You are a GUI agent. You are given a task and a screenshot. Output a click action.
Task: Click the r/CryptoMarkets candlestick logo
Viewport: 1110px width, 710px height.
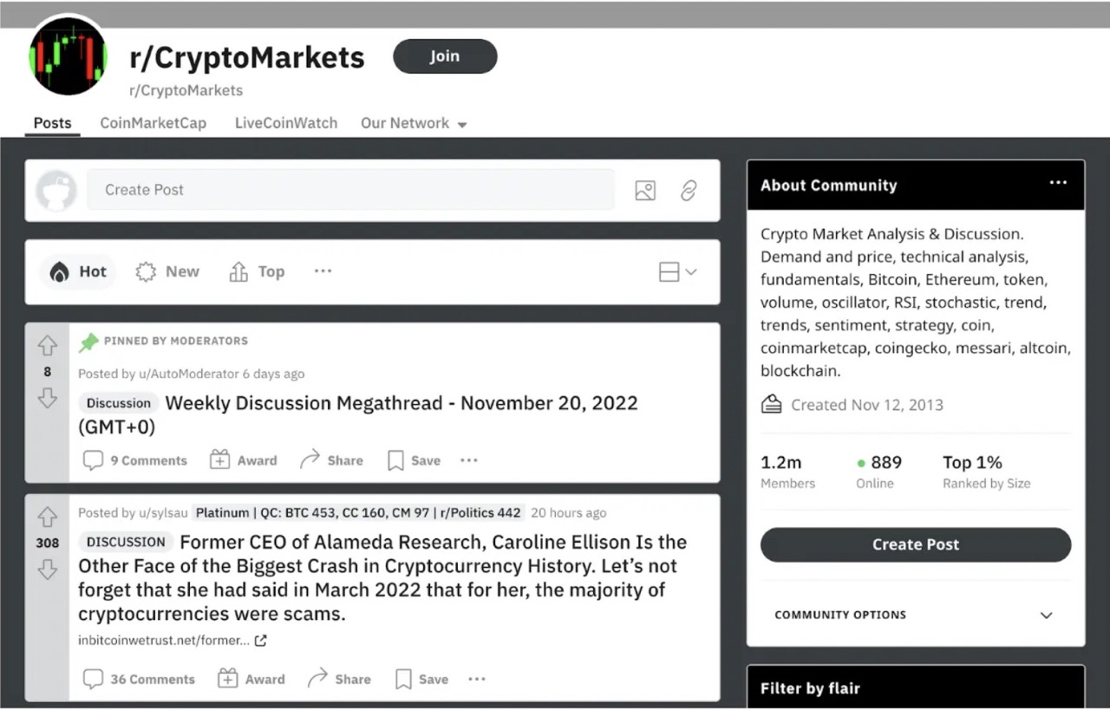pyautogui.click(x=68, y=56)
